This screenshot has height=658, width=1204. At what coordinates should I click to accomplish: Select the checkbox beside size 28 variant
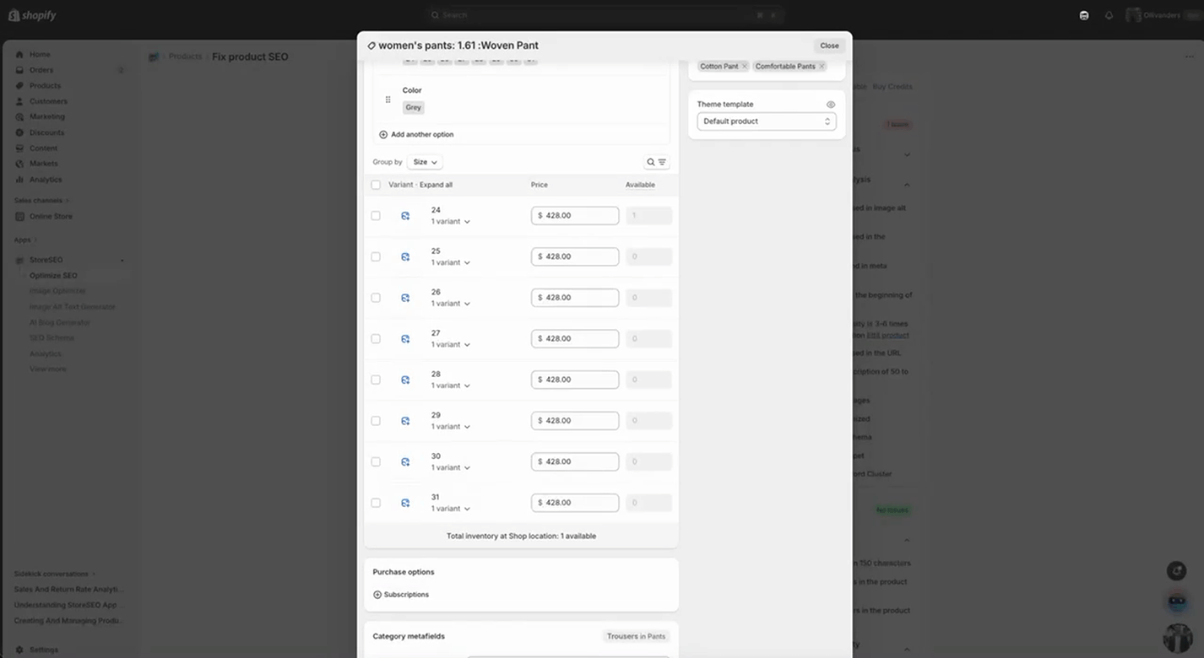click(376, 380)
